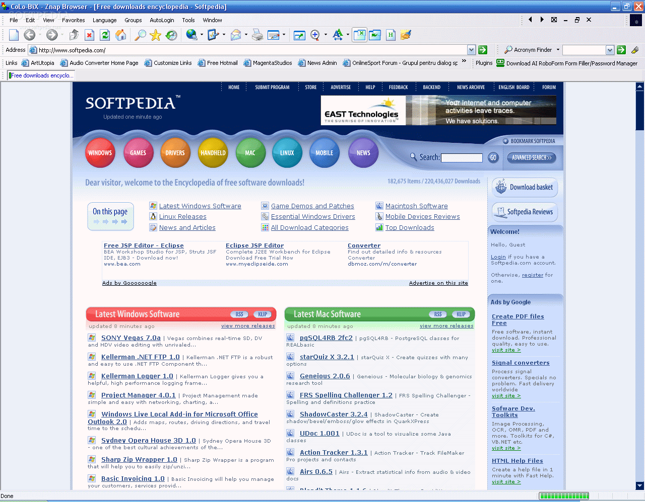
Task: Click the yellow highlighter icon
Action: (635, 50)
